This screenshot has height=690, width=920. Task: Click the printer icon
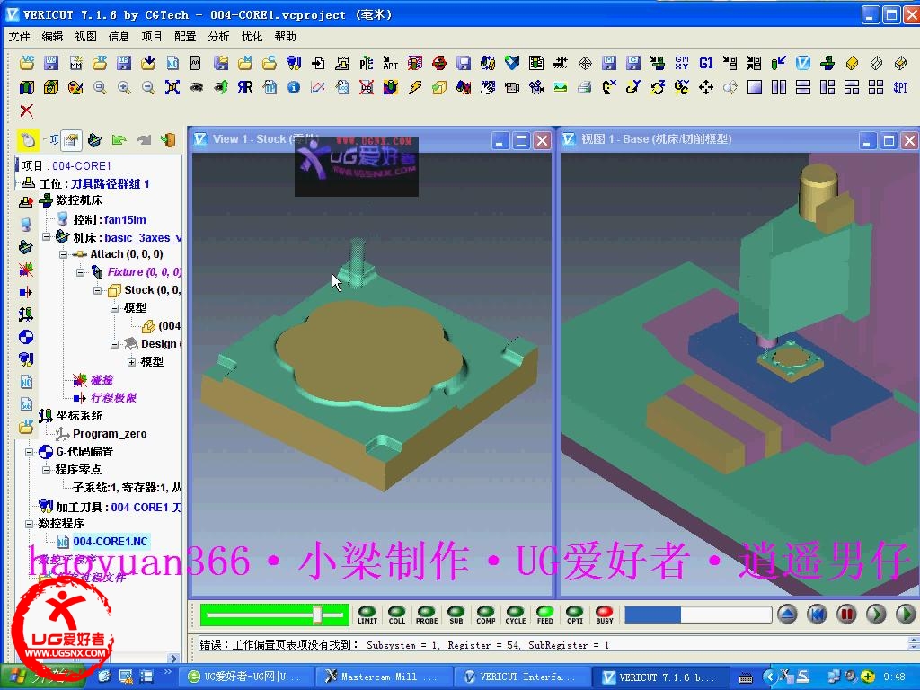(x=584, y=88)
